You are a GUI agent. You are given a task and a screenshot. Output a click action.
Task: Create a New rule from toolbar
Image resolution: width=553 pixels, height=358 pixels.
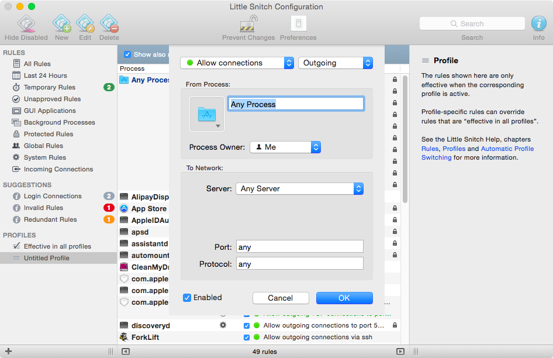(x=62, y=24)
